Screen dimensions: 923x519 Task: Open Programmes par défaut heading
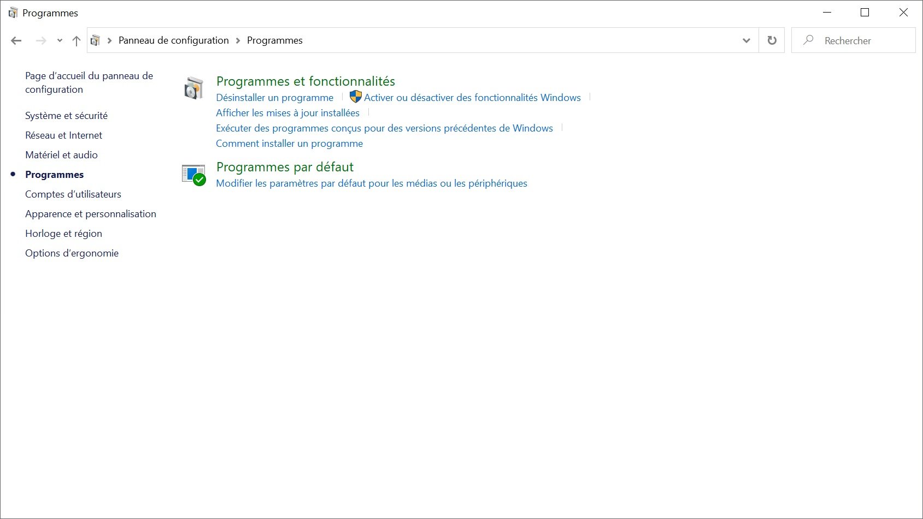[x=285, y=167]
